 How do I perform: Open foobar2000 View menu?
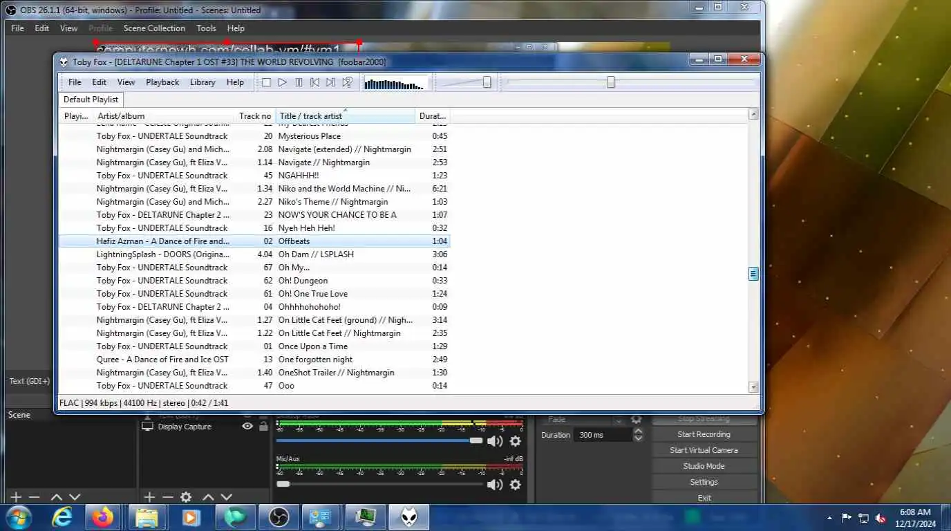pos(126,82)
